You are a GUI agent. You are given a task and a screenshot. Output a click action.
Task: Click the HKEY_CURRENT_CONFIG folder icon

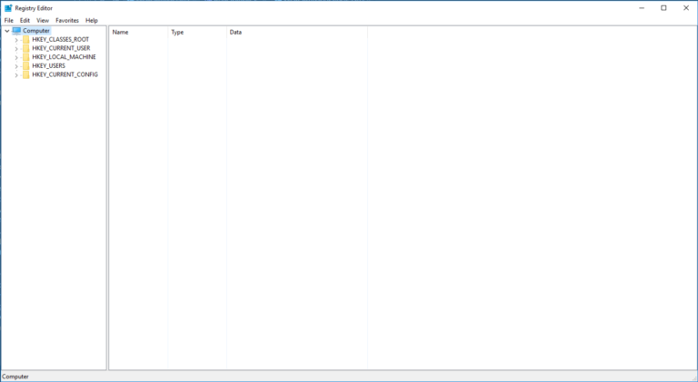[x=25, y=74]
